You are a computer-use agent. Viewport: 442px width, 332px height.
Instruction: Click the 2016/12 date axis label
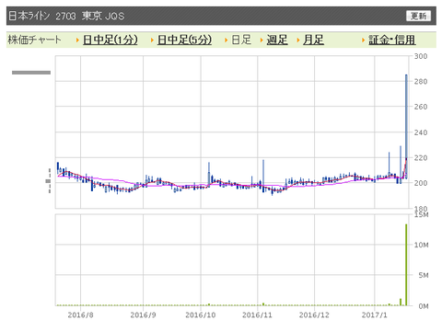tap(314, 315)
